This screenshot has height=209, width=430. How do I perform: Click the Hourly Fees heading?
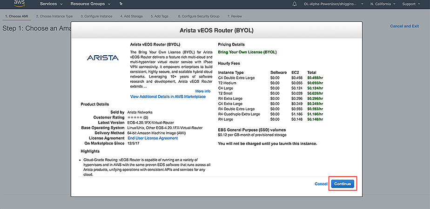[x=229, y=64]
